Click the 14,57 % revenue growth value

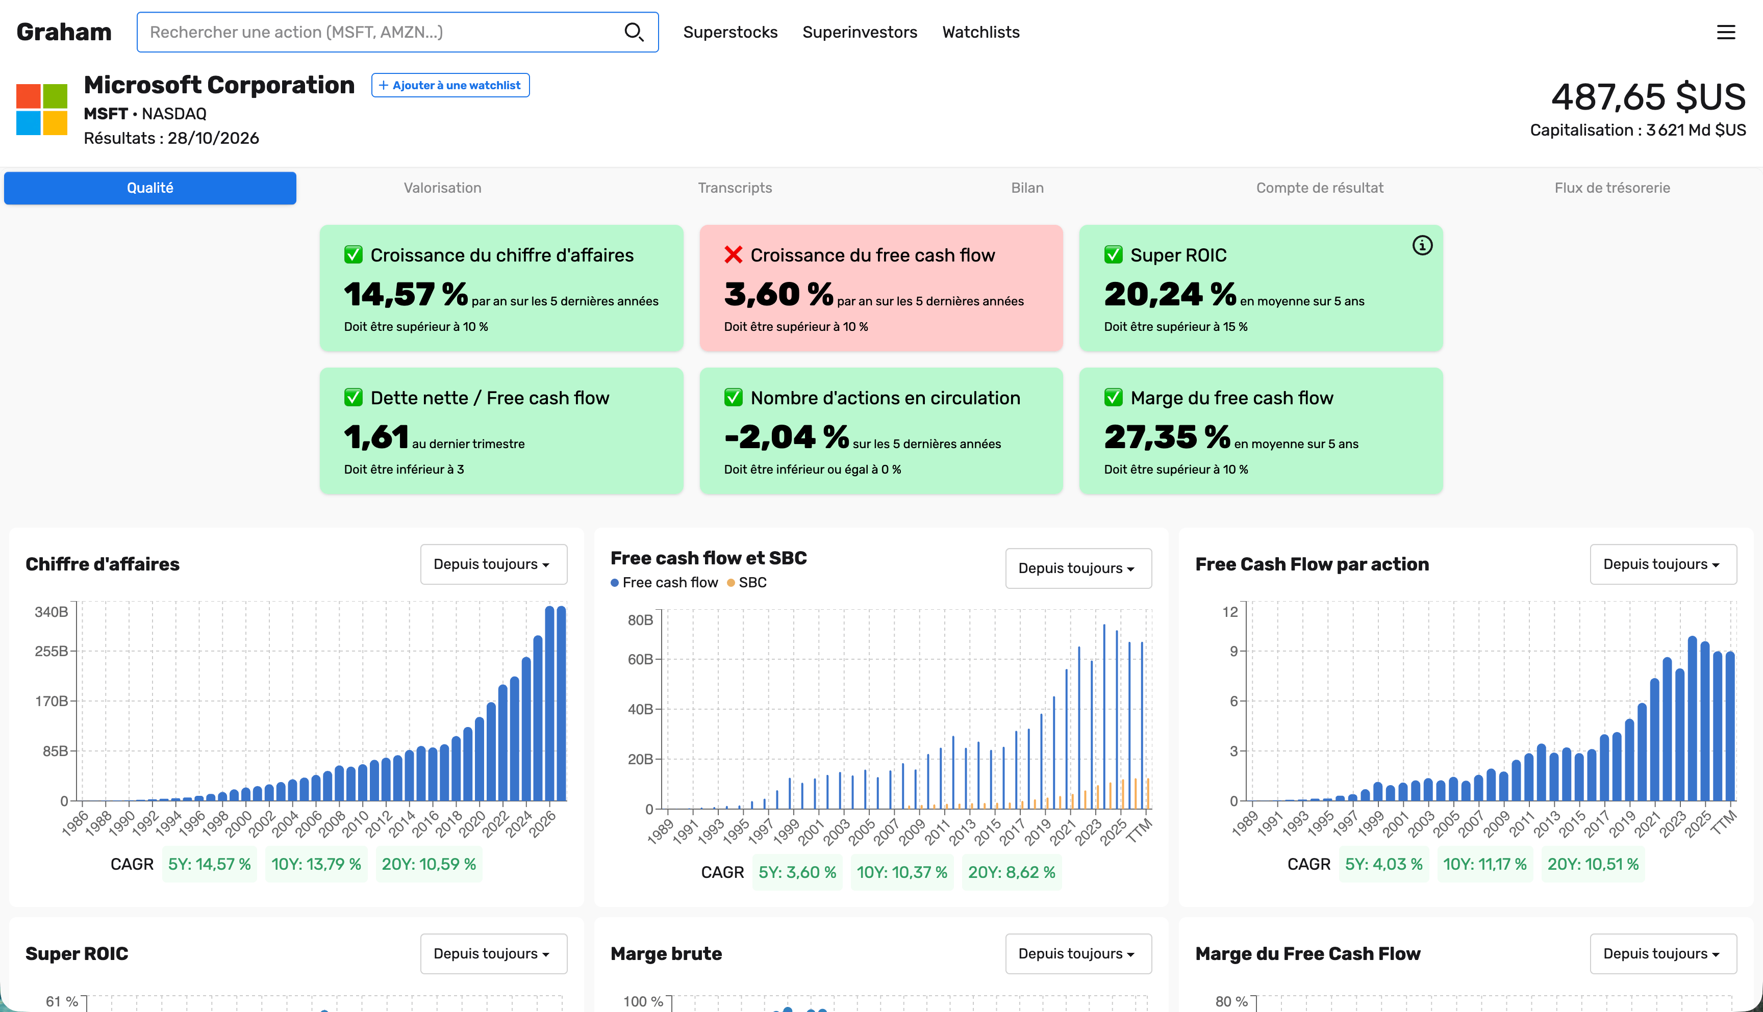(406, 295)
